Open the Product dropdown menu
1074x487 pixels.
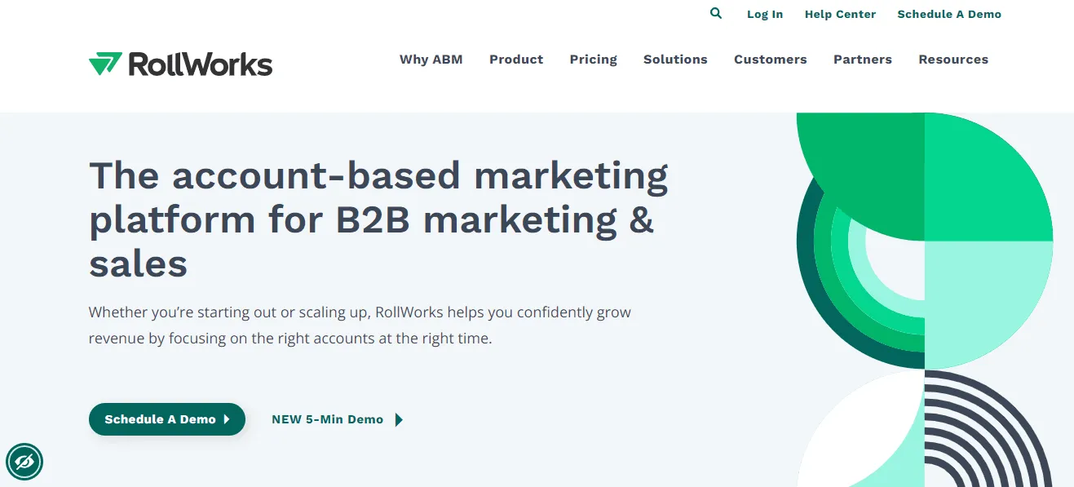point(515,59)
